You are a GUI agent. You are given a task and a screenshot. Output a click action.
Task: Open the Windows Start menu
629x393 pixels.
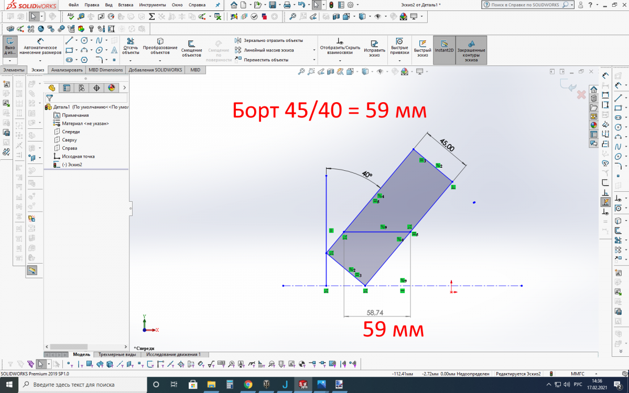tap(9, 385)
